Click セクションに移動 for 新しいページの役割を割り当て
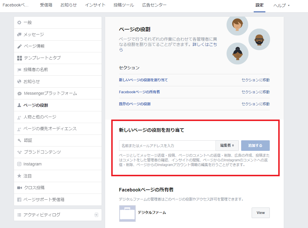This screenshot has width=308, height=228. click(255, 80)
